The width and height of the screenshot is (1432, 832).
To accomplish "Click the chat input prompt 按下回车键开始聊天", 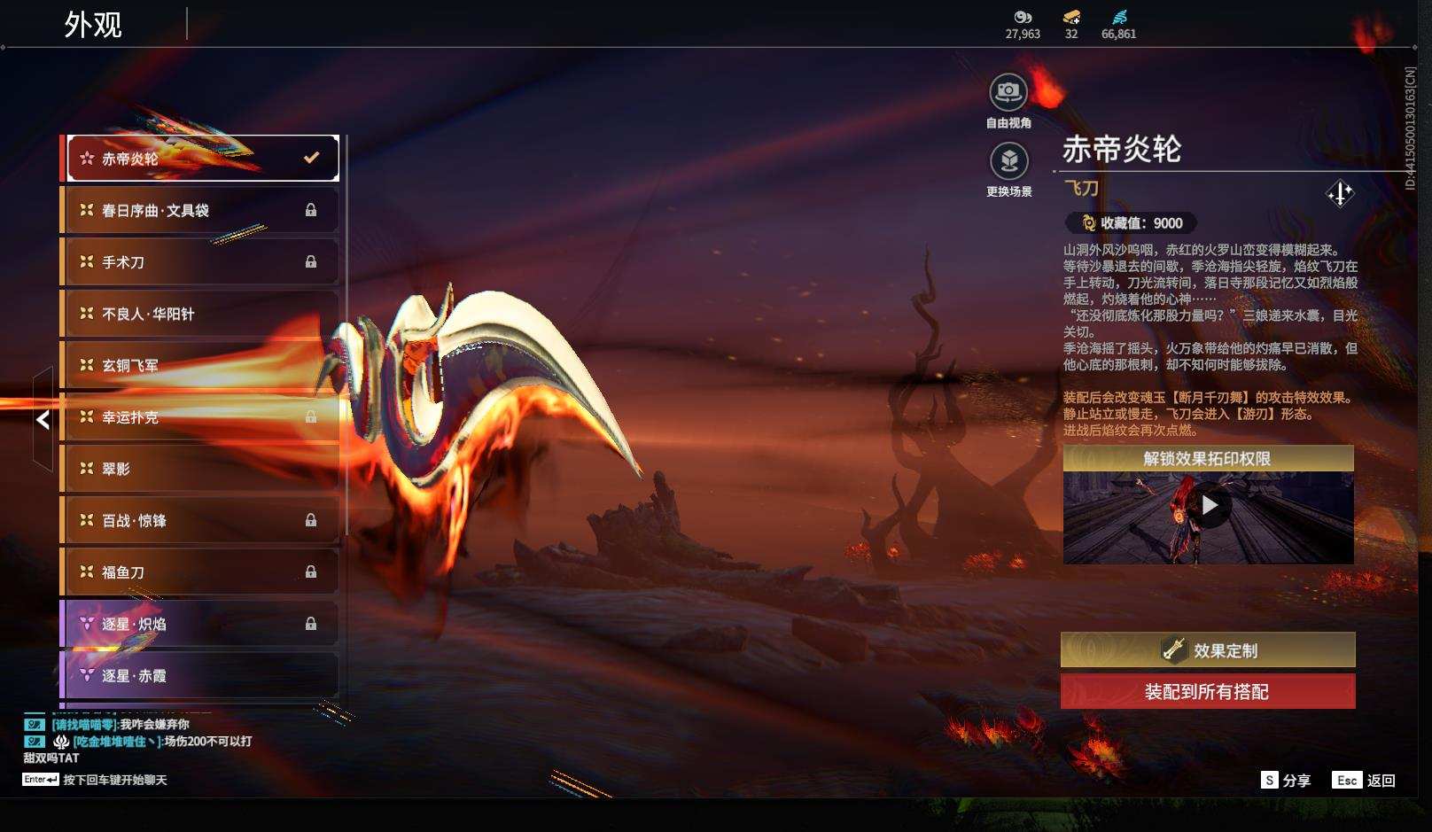I will pyautogui.click(x=115, y=780).
